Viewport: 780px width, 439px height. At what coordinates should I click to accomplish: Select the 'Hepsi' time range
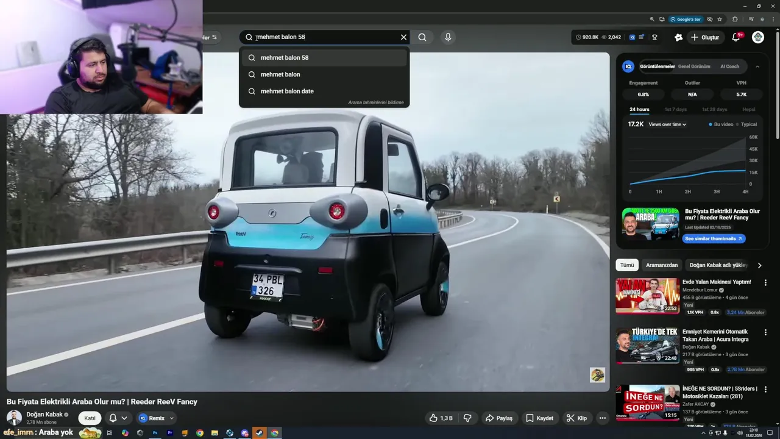click(749, 110)
